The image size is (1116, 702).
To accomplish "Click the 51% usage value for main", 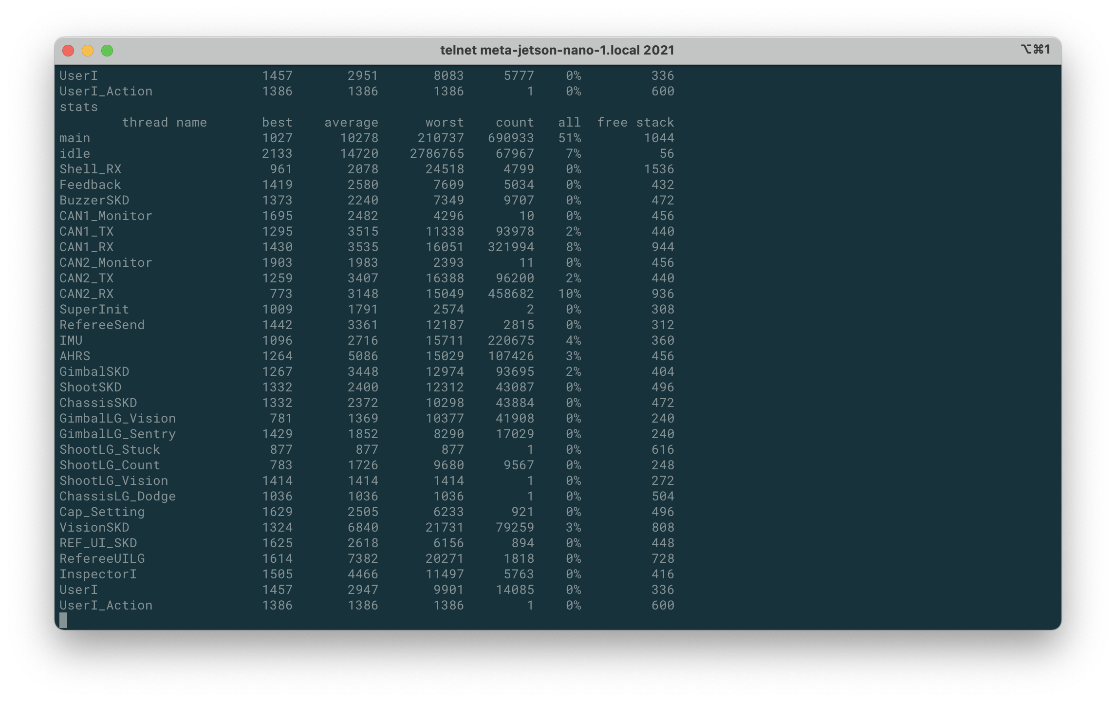I will [569, 138].
